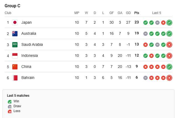175x118 pixels.
Task: Click Australia's gray draw icon
Action: pos(146,34)
